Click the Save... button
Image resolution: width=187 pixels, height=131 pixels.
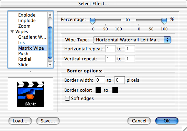48,121
